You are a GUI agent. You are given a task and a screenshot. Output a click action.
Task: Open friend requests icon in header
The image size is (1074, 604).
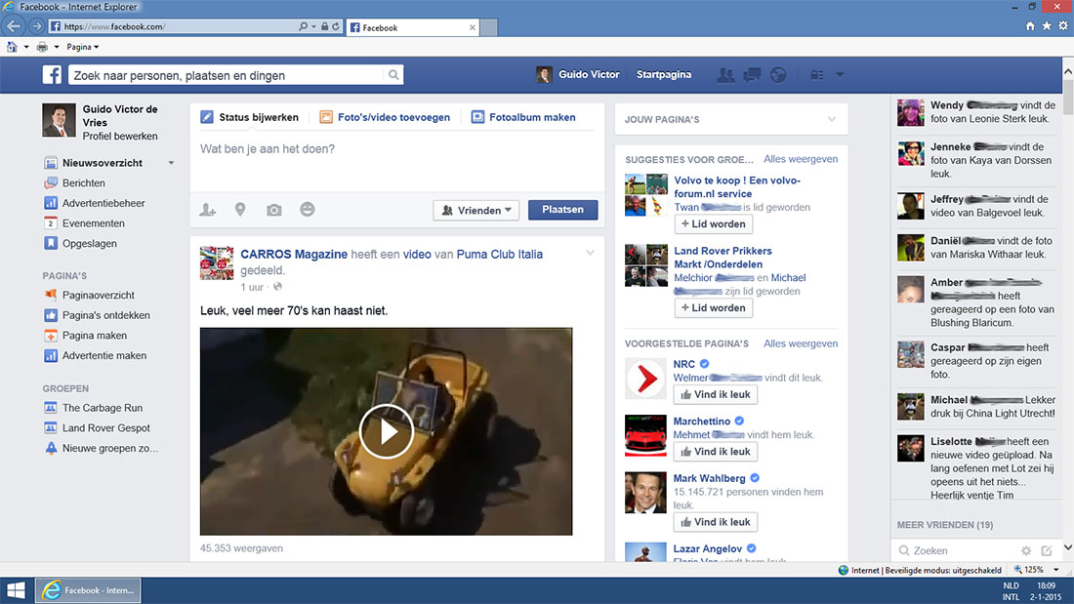click(725, 74)
